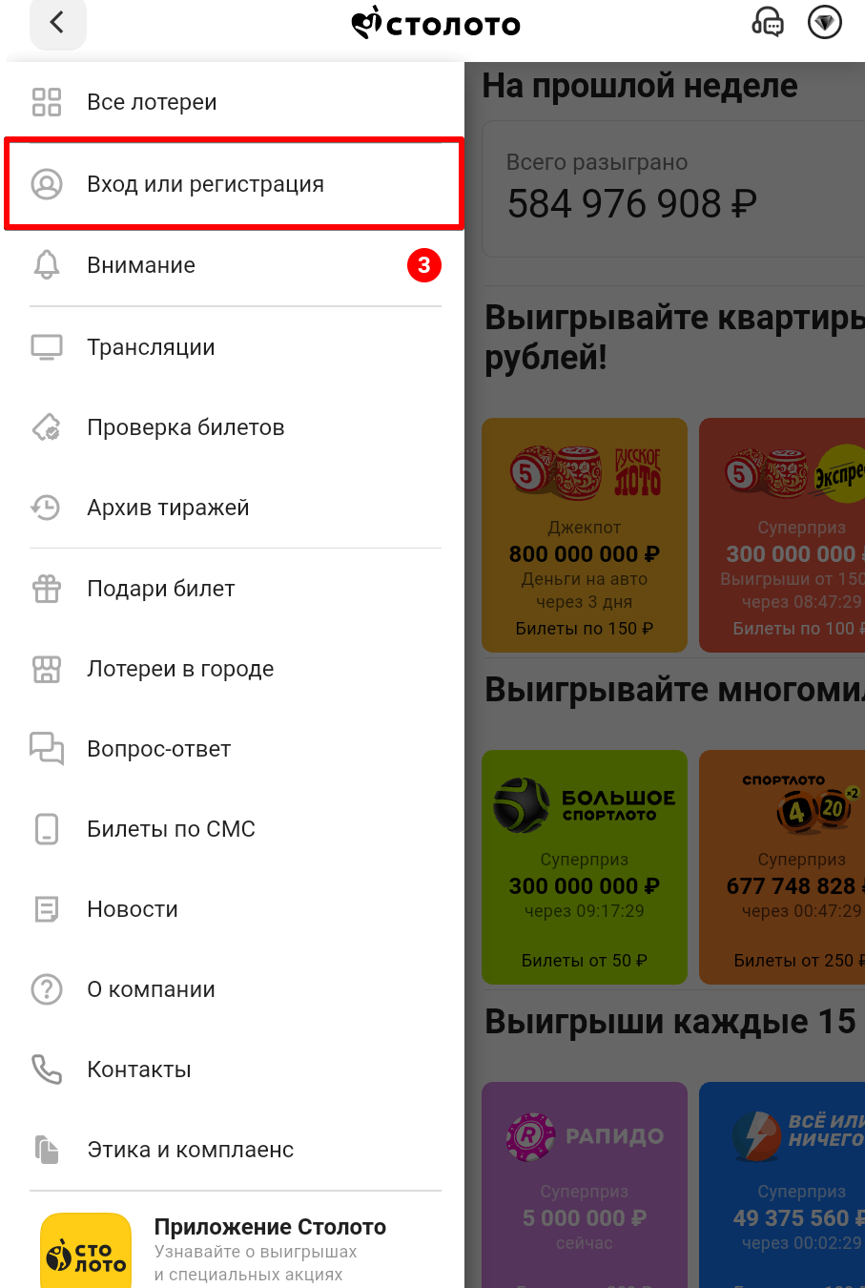Open Лотереи в городе item
Image resolution: width=865 pixels, height=1288 pixels.
coord(236,669)
